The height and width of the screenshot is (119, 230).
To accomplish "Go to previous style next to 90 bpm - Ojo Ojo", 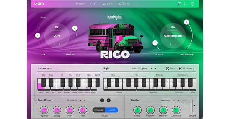I will (x=152, y=68).
